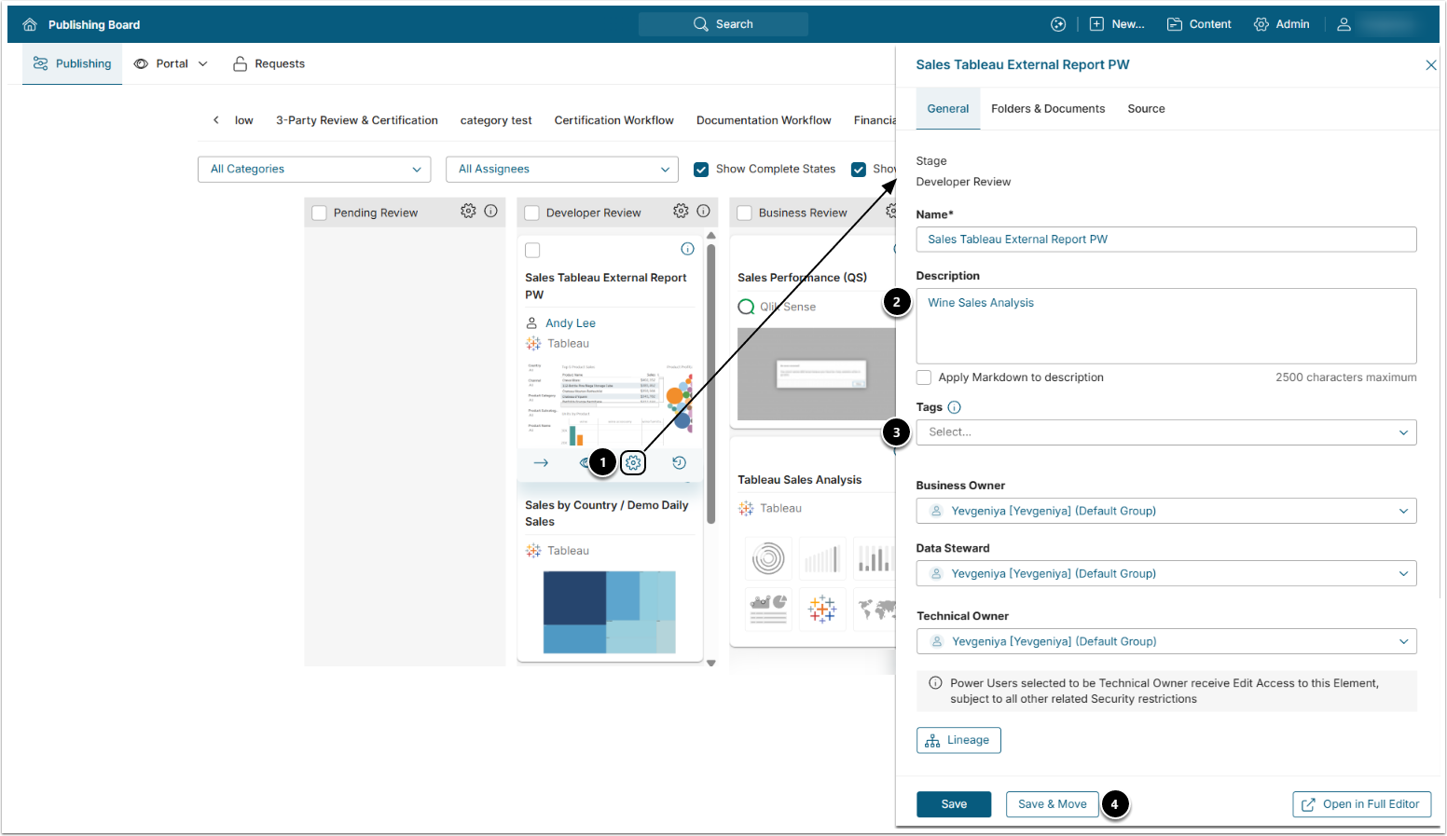
Task: Select the category test workflow
Action: pyautogui.click(x=496, y=120)
